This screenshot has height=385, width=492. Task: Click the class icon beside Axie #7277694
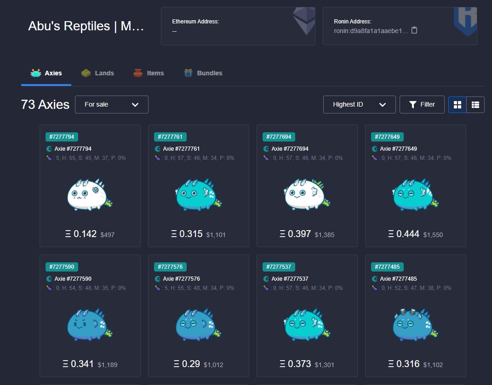pos(266,148)
